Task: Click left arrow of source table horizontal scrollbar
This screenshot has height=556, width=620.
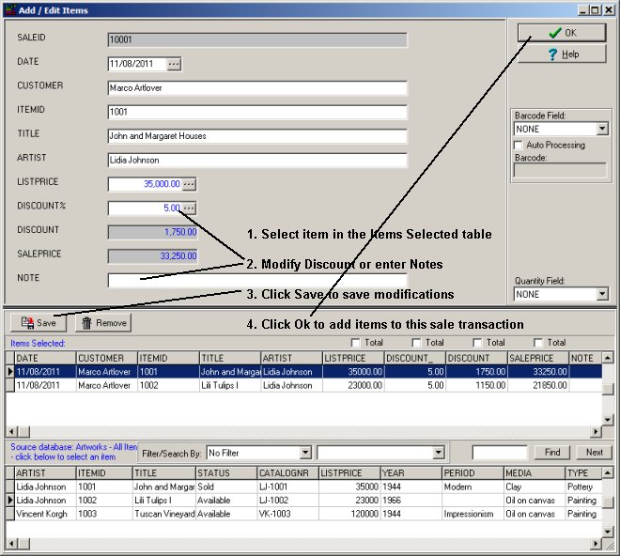Action: pyautogui.click(x=11, y=544)
